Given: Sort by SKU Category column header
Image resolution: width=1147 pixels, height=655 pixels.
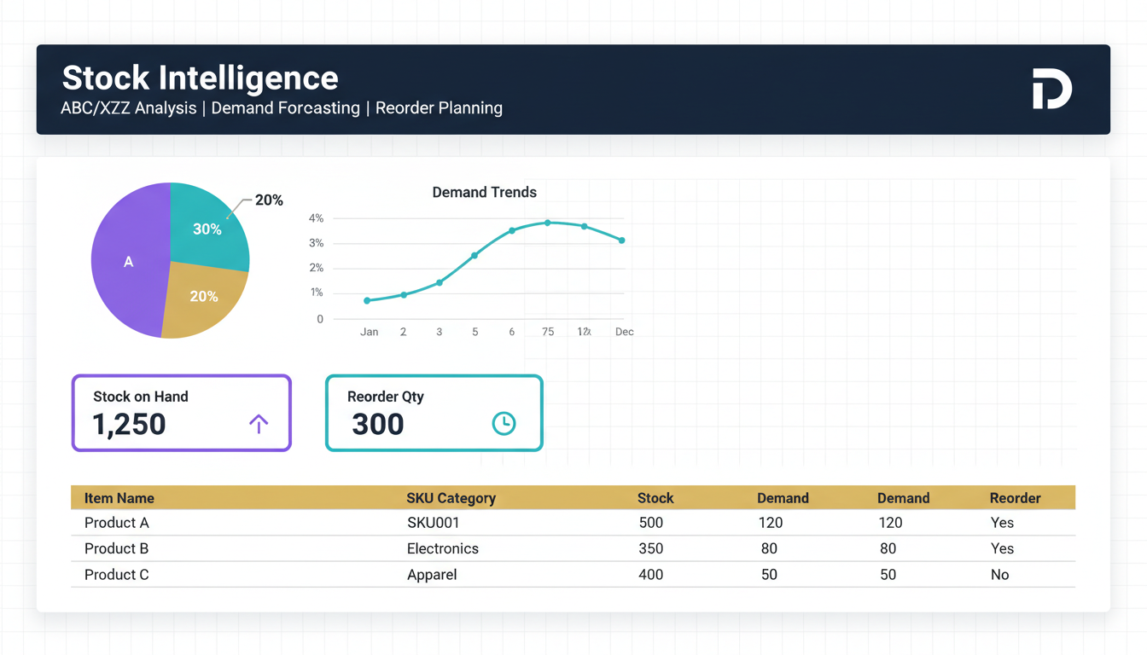Looking at the screenshot, I should pyautogui.click(x=451, y=498).
